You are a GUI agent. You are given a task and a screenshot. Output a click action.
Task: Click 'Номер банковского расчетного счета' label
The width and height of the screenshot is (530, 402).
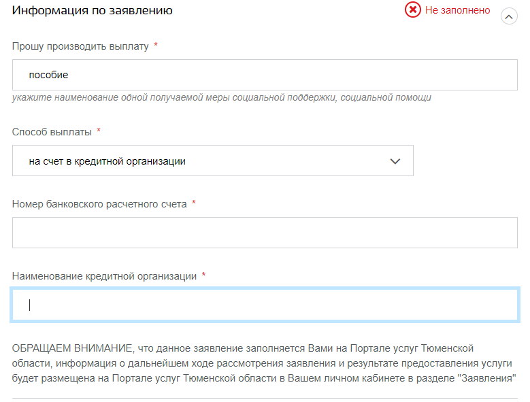(x=99, y=204)
